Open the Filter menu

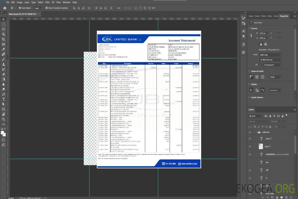(x=47, y=2)
